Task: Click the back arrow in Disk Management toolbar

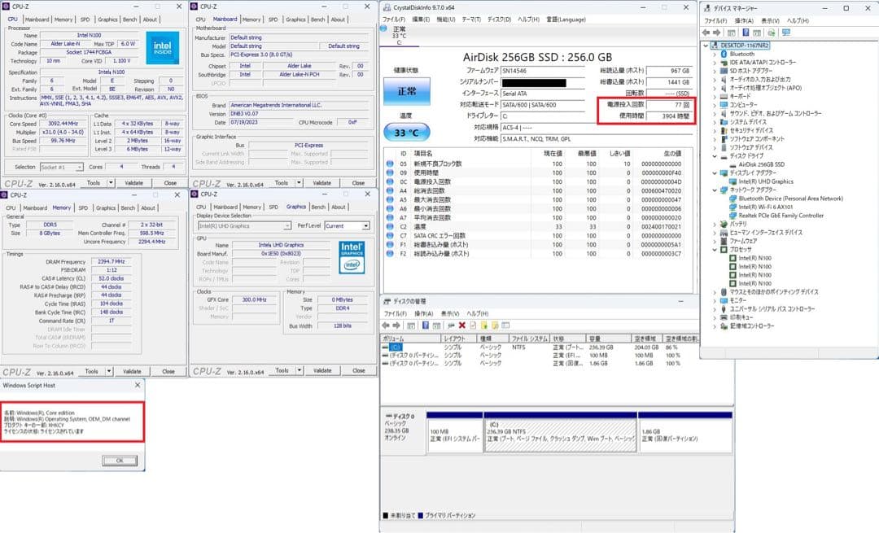Action: click(x=386, y=325)
